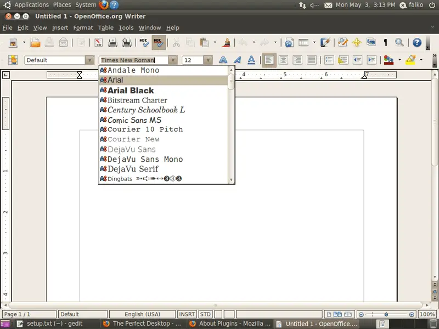Open OpenOffice.org Help blue question icon

417,43
